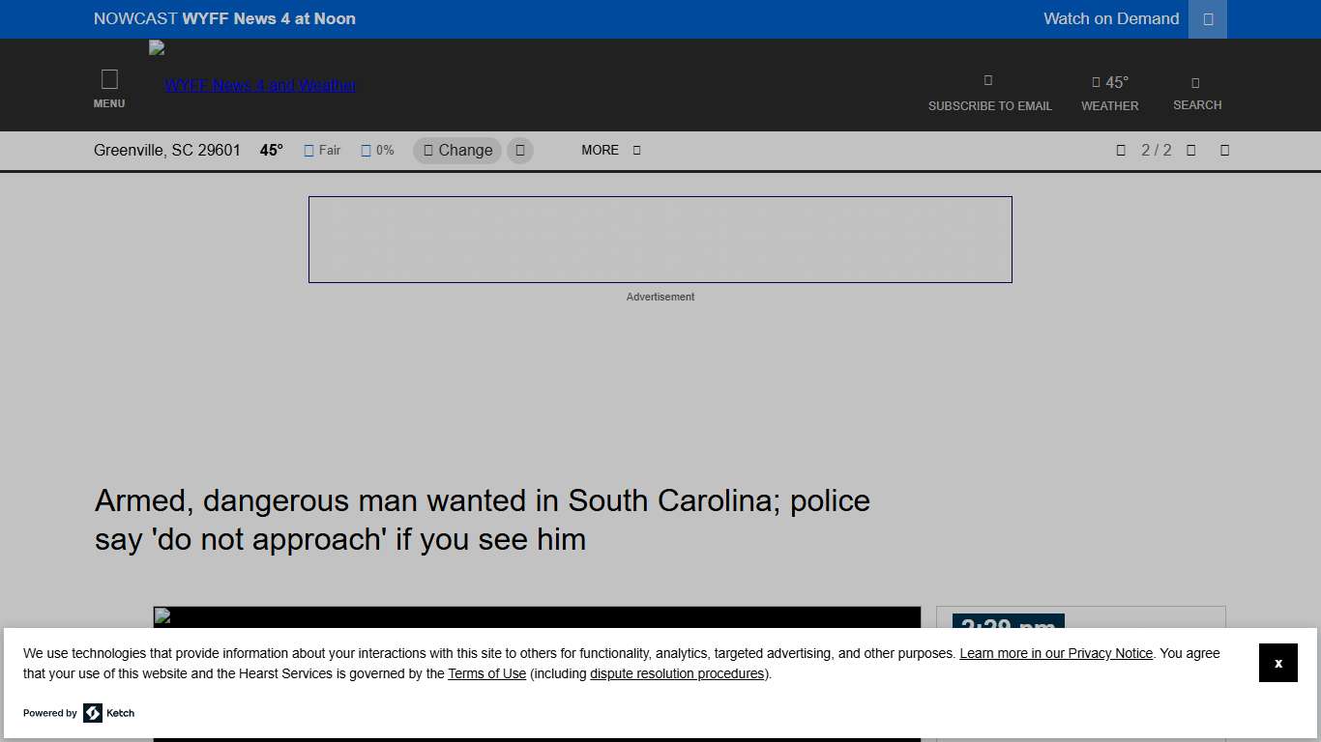
Task: Go back to the previous alert in carousel
Action: point(1191,150)
